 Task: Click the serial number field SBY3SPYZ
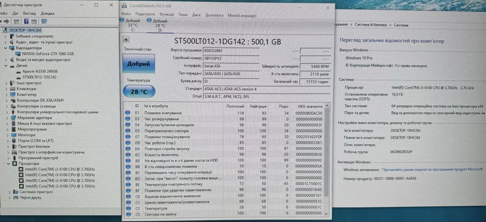click(231, 58)
